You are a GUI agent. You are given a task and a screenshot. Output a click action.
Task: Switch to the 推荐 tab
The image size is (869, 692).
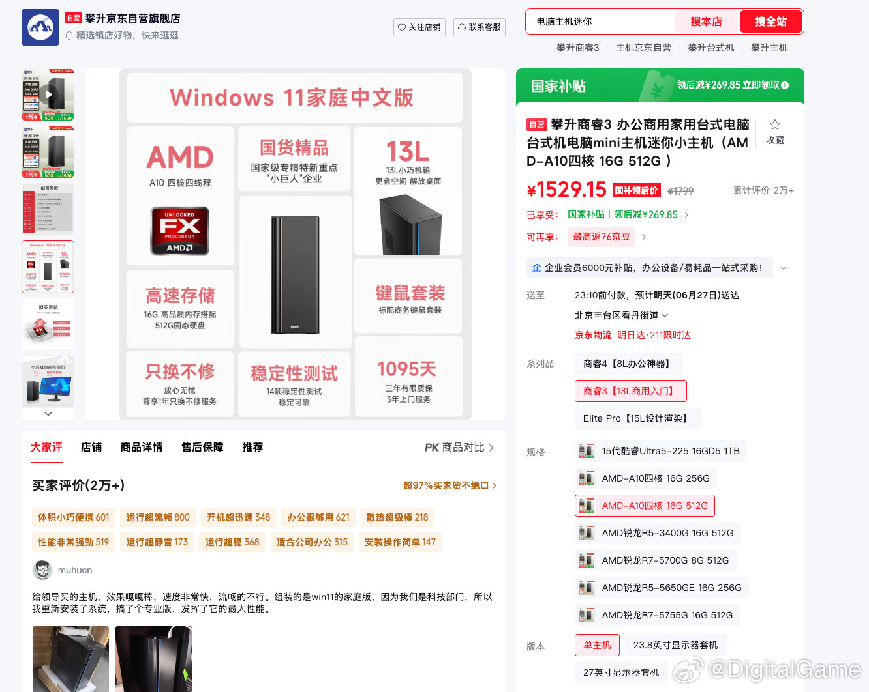tap(252, 447)
